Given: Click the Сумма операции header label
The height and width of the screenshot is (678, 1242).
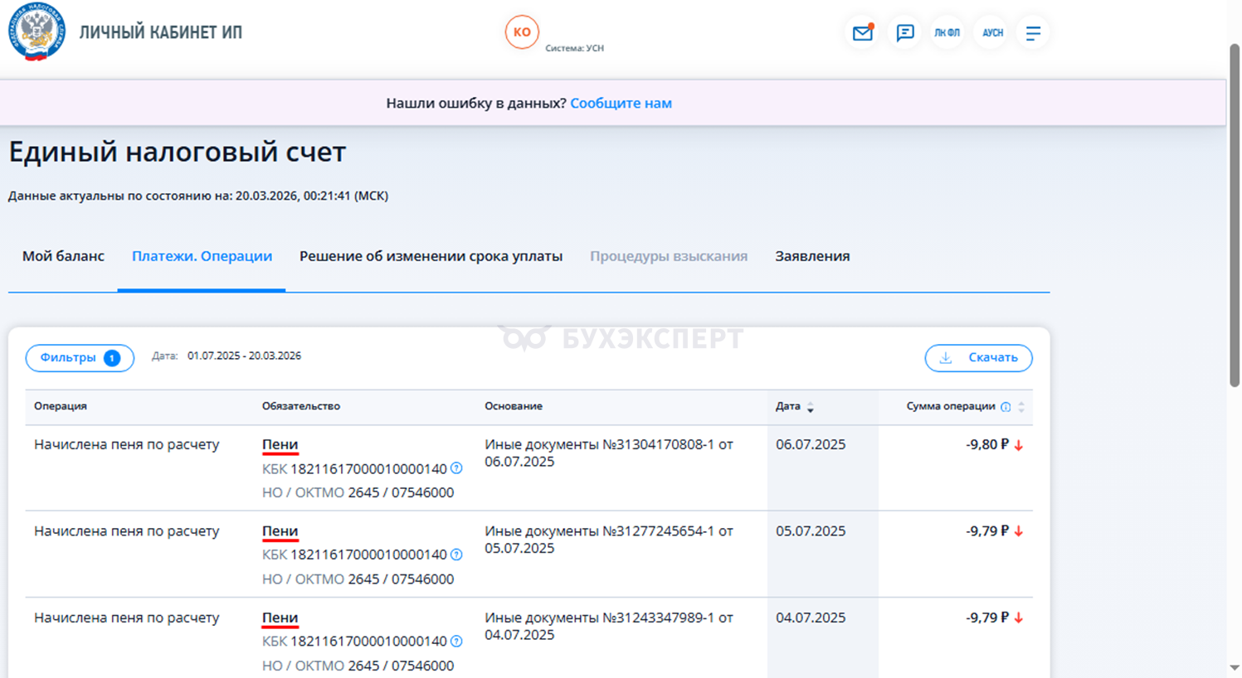Looking at the screenshot, I should (x=951, y=406).
